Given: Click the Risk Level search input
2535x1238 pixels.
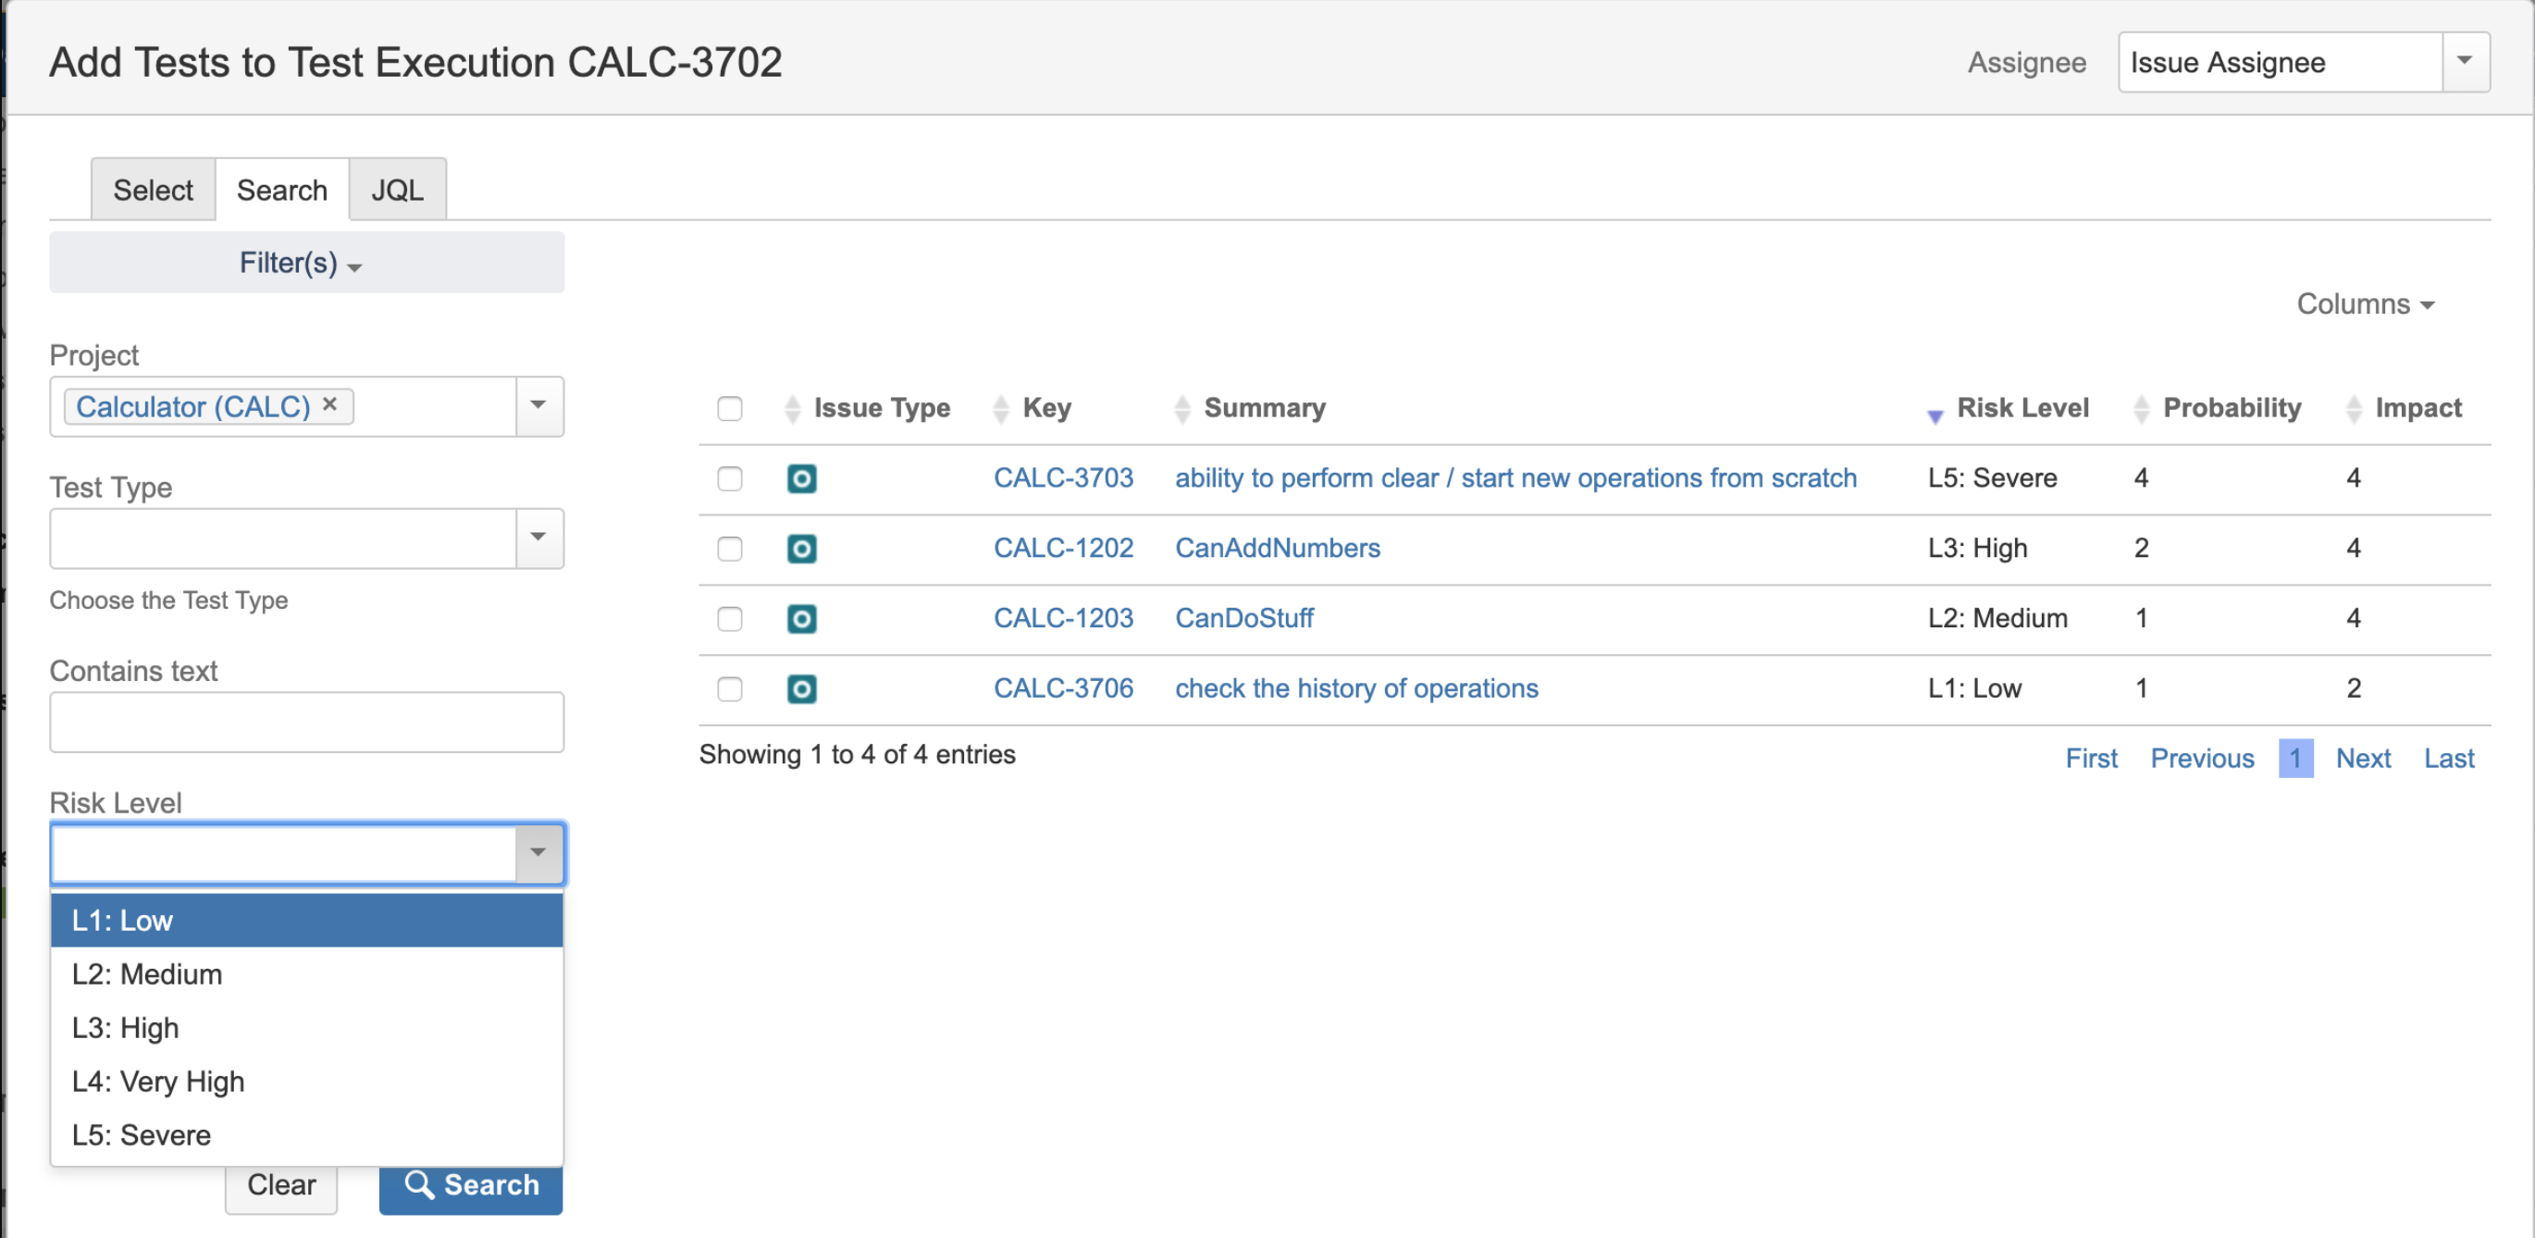Looking at the screenshot, I should pos(284,852).
